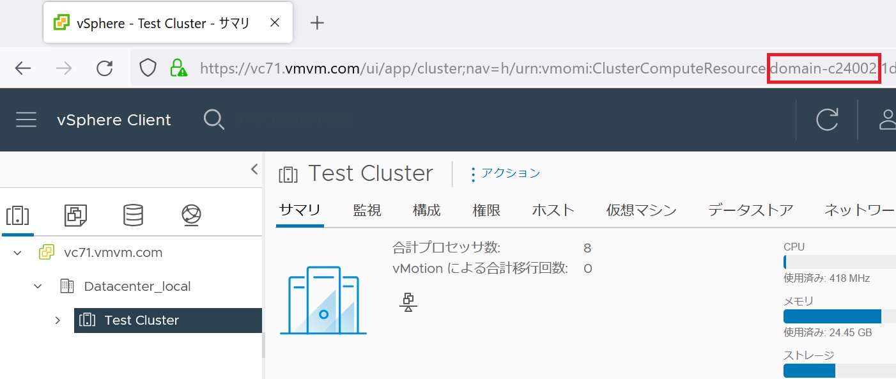Click the CPU usage bar

[840, 262]
